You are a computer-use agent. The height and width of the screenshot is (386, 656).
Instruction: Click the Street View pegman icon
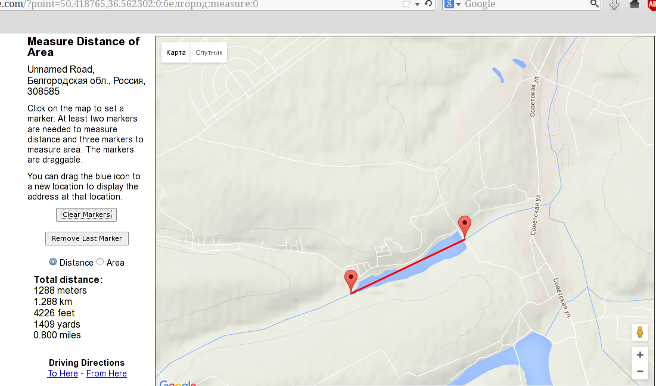640,332
